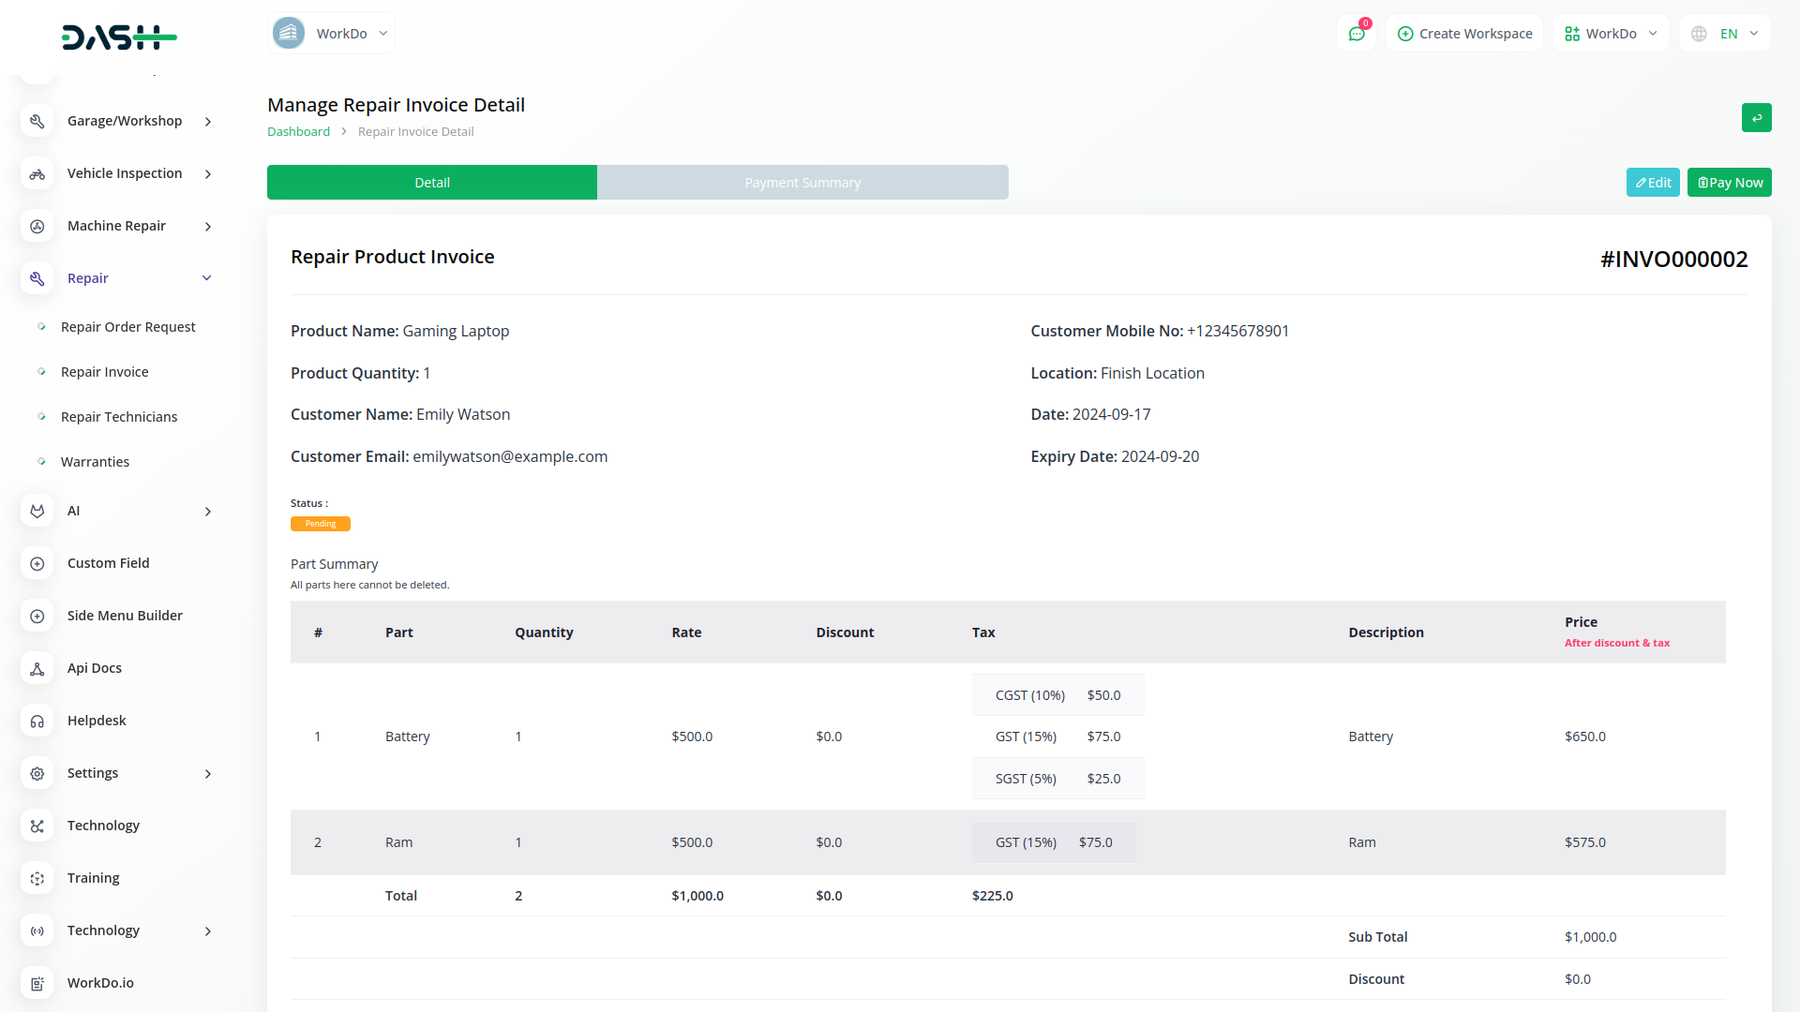Image resolution: width=1800 pixels, height=1012 pixels.
Task: Expand the AI sidebar submenu
Action: pyautogui.click(x=207, y=511)
